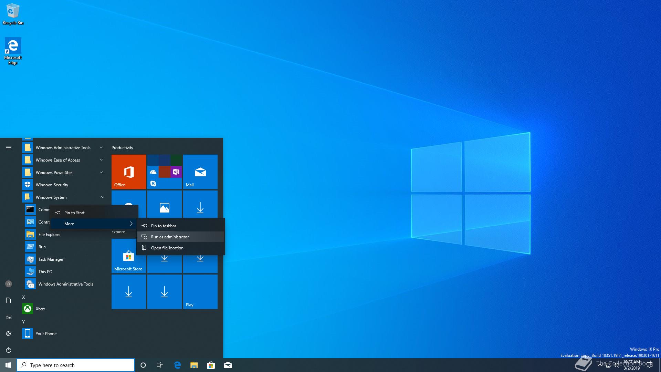Open File Explorer from the taskbar

tap(194, 365)
